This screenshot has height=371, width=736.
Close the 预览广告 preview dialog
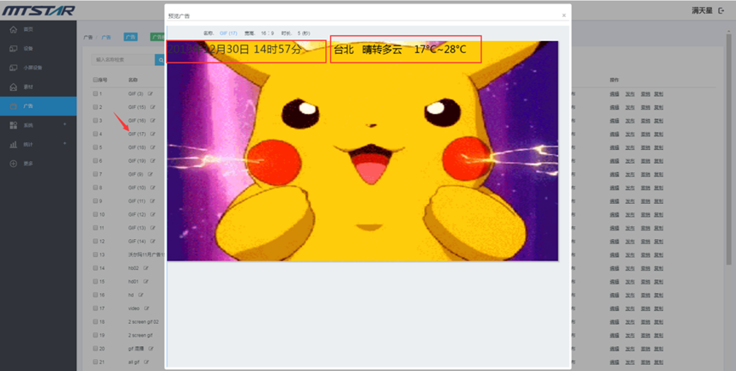(564, 15)
